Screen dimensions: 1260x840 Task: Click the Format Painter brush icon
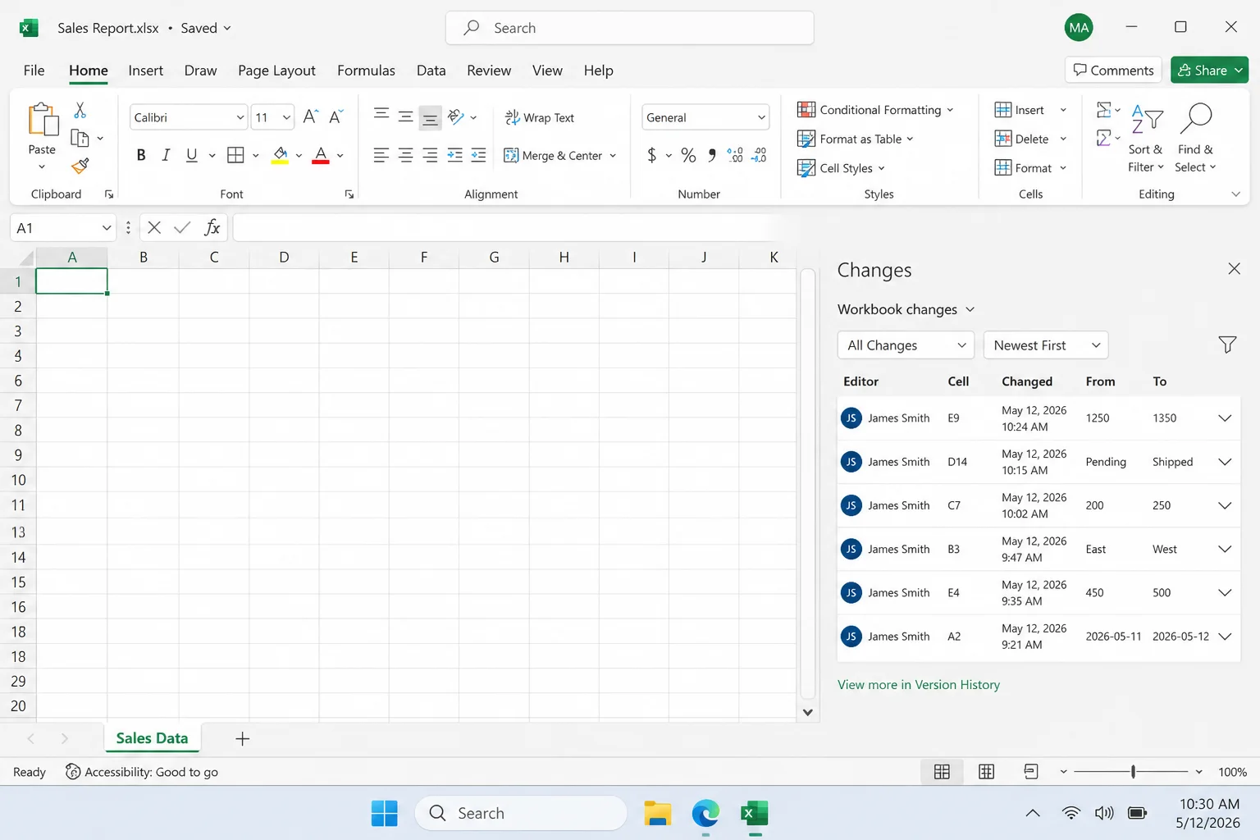pyautogui.click(x=80, y=167)
